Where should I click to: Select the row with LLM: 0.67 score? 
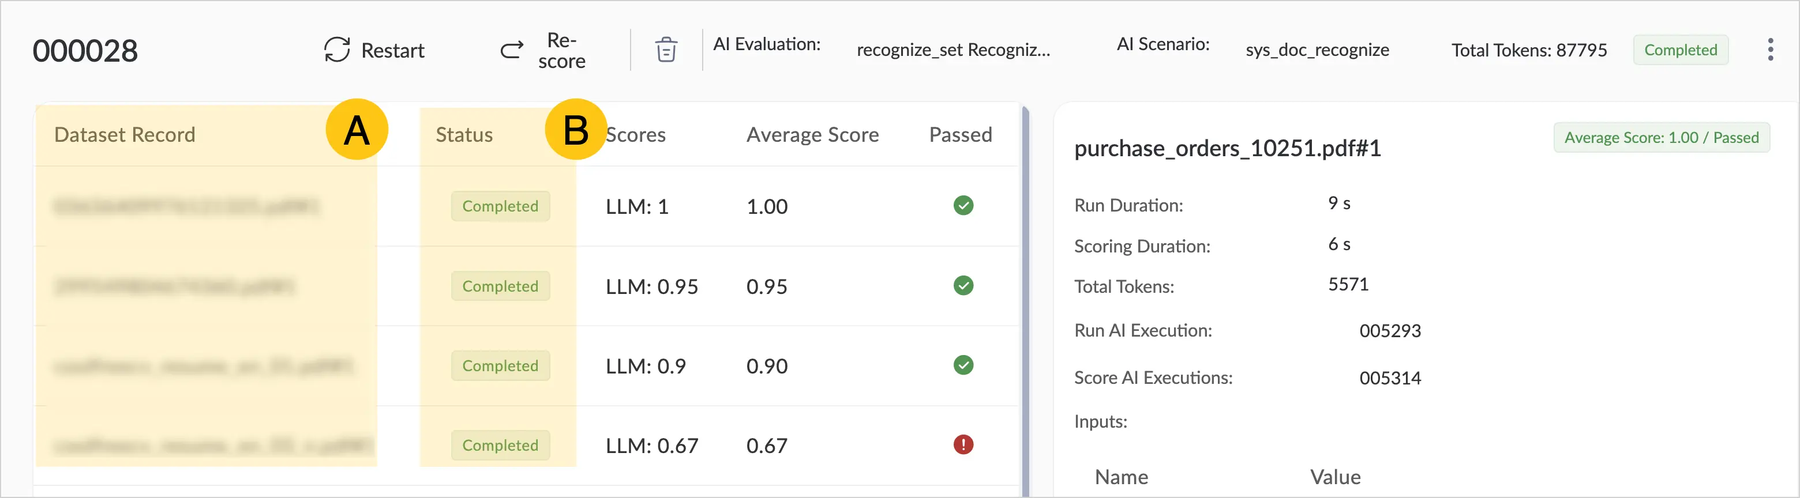526,446
